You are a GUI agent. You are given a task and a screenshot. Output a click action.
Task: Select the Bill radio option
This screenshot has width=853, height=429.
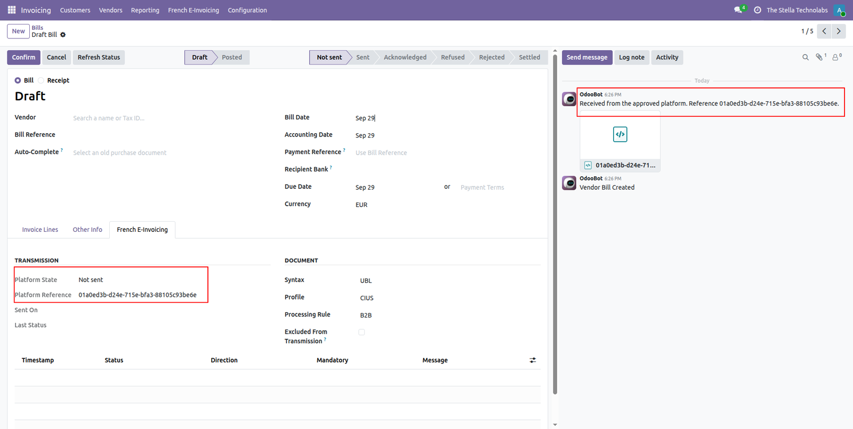(18, 80)
